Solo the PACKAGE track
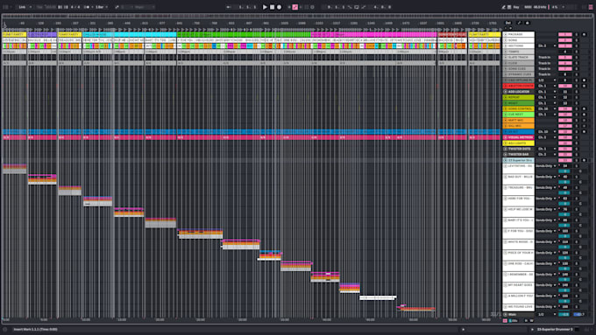Image resolution: width=596 pixels, height=335 pixels. point(576,34)
